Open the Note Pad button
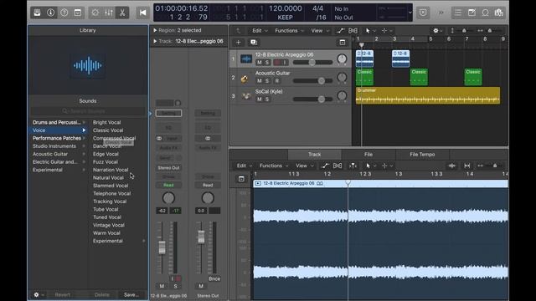The height and width of the screenshot is (301, 536). [472, 13]
